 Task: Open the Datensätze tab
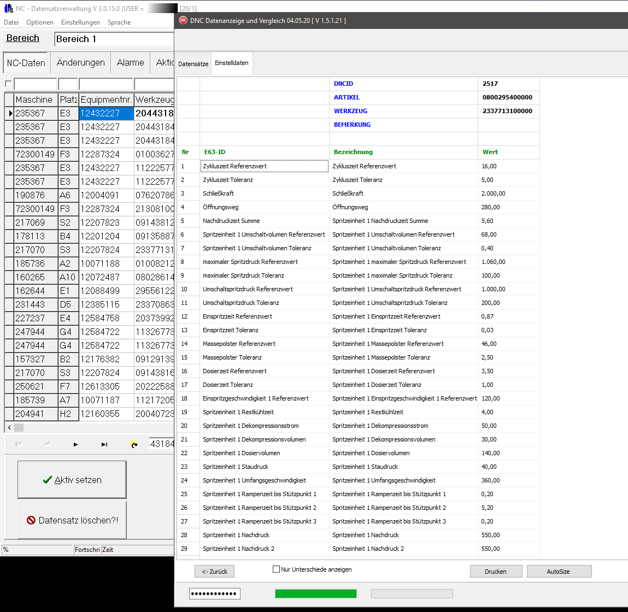click(x=193, y=64)
